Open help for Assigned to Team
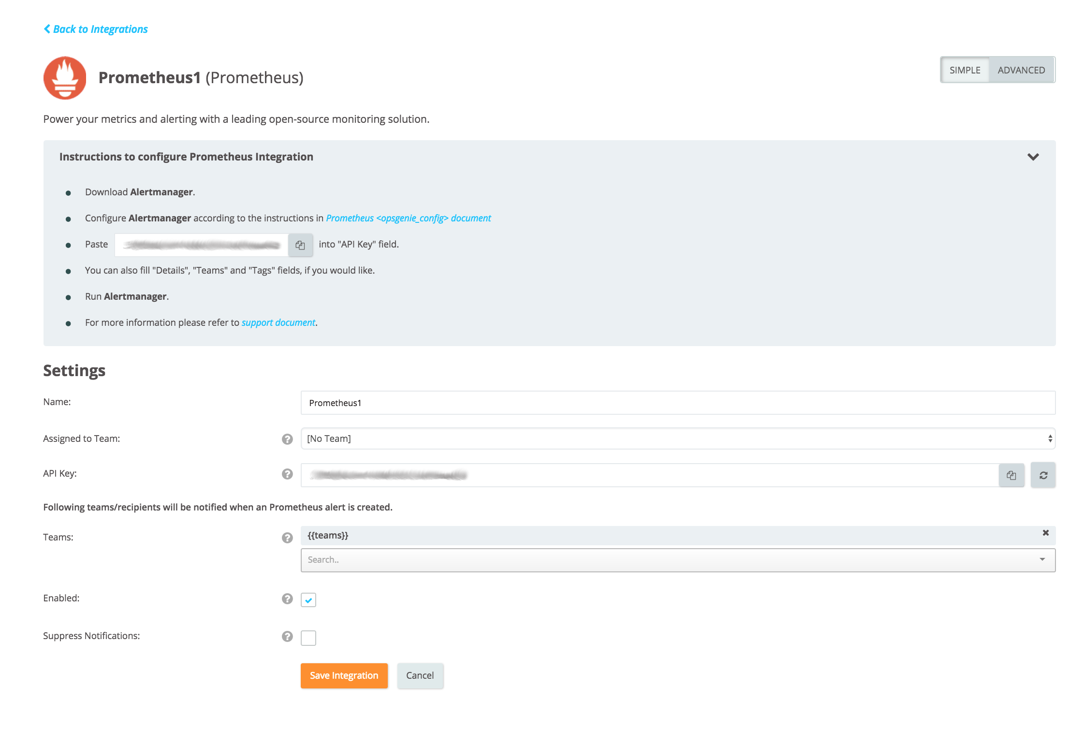This screenshot has height=729, width=1084. (x=287, y=439)
